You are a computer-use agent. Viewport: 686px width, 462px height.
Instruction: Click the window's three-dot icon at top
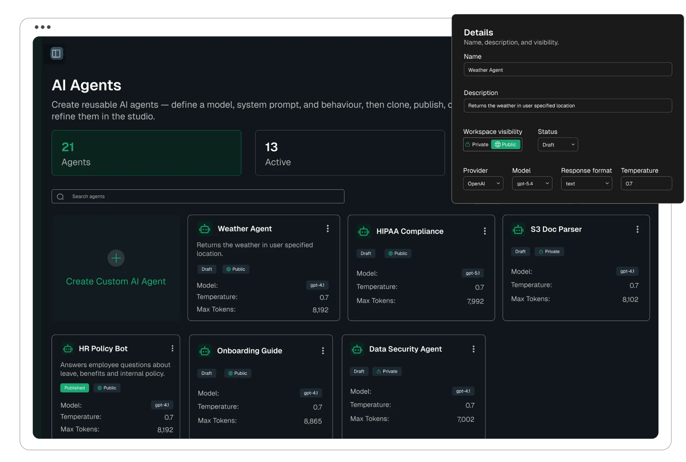[x=43, y=27]
